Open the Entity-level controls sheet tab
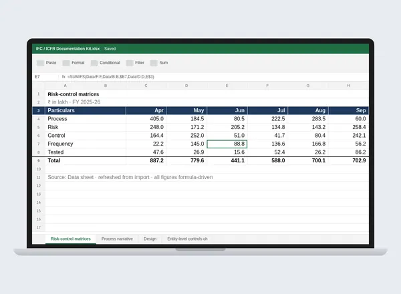This screenshot has width=401, height=294. tap(187, 239)
